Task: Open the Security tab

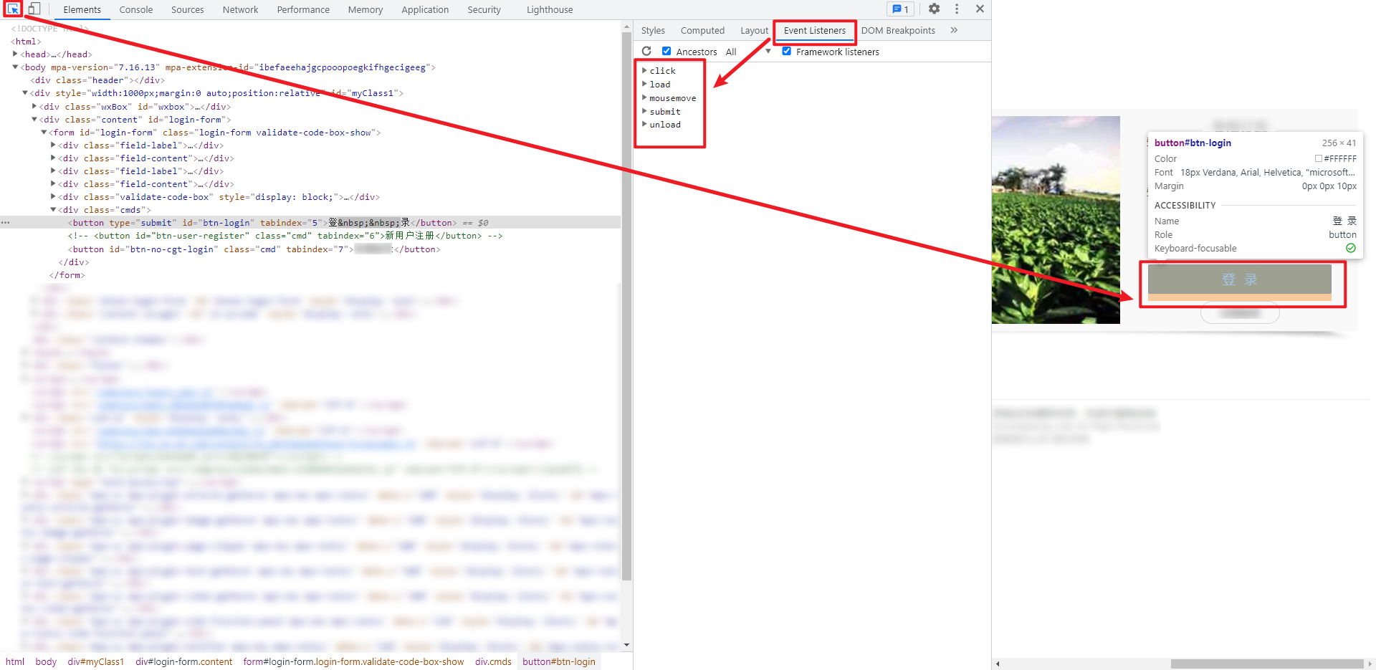Action: tap(484, 9)
